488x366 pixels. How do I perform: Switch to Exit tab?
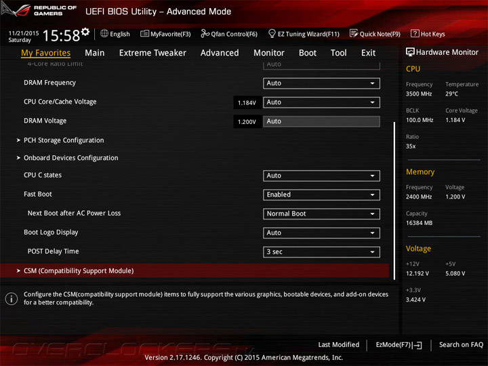pyautogui.click(x=368, y=53)
